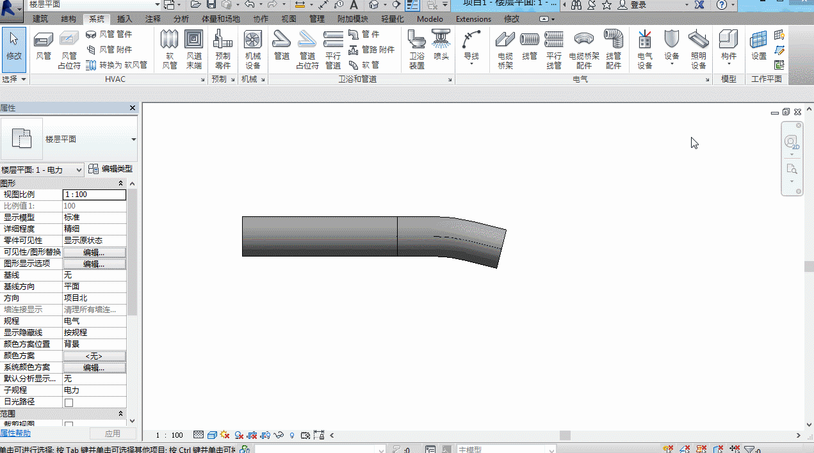
Task: Choose the 软风管 flex duct tool
Action: (169, 50)
